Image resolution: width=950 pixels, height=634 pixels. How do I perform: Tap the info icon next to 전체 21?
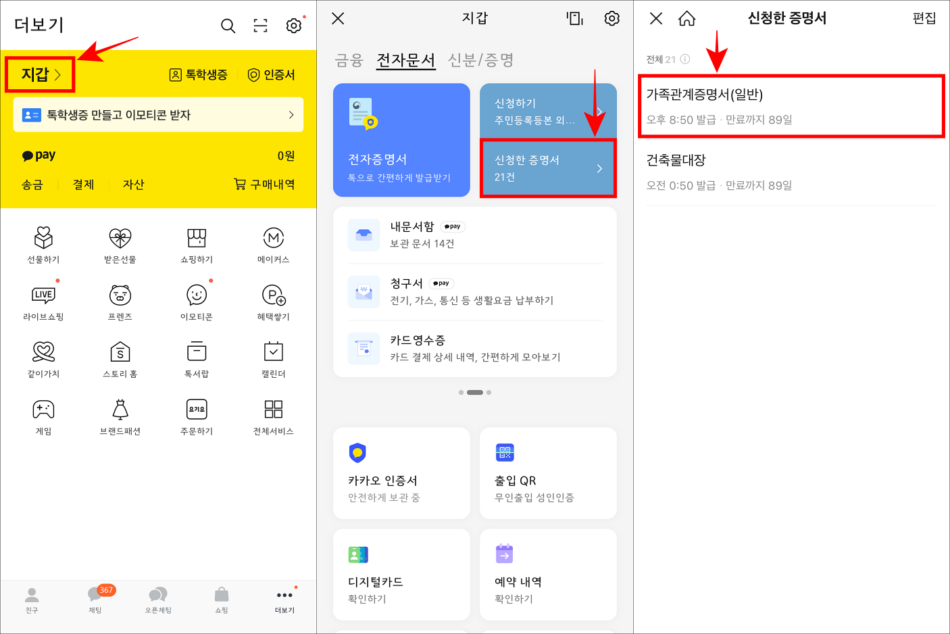[685, 59]
